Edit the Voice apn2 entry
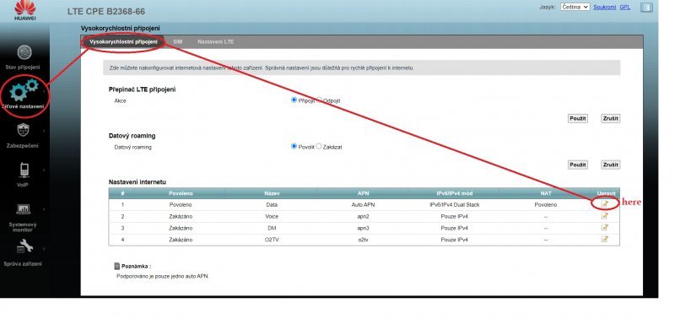This screenshot has width=675, height=319. pos(605,216)
